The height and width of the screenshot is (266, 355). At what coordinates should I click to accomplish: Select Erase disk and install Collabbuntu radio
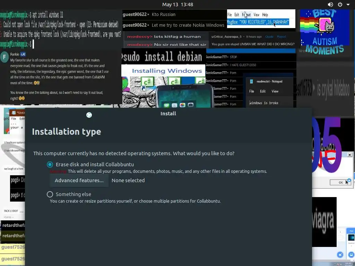tap(50, 165)
